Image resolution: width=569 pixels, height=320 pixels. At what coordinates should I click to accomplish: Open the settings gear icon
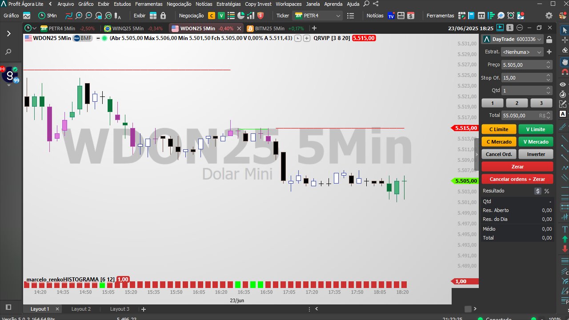(549, 16)
